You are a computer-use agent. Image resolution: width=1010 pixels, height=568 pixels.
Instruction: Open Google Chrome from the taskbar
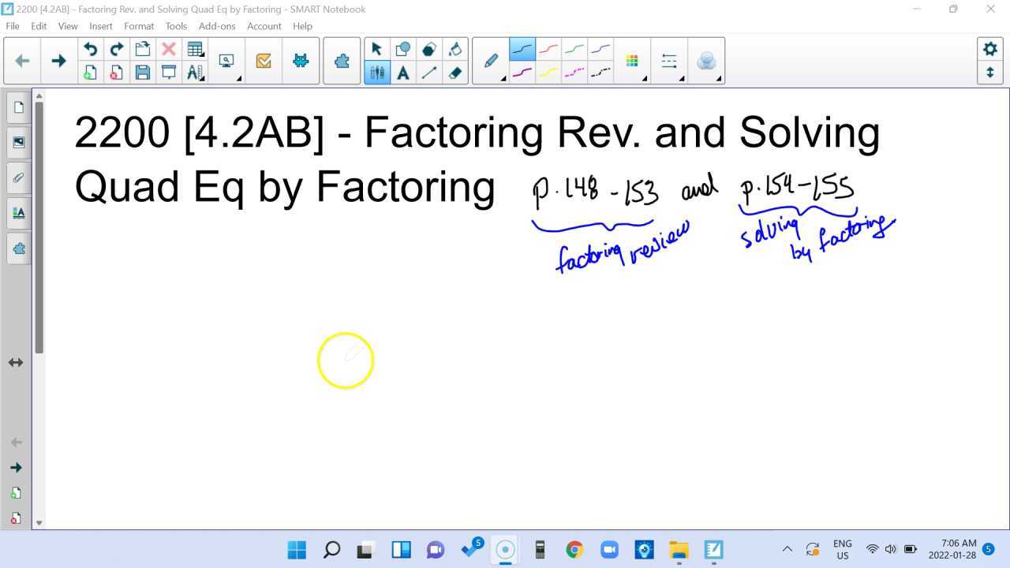[574, 549]
